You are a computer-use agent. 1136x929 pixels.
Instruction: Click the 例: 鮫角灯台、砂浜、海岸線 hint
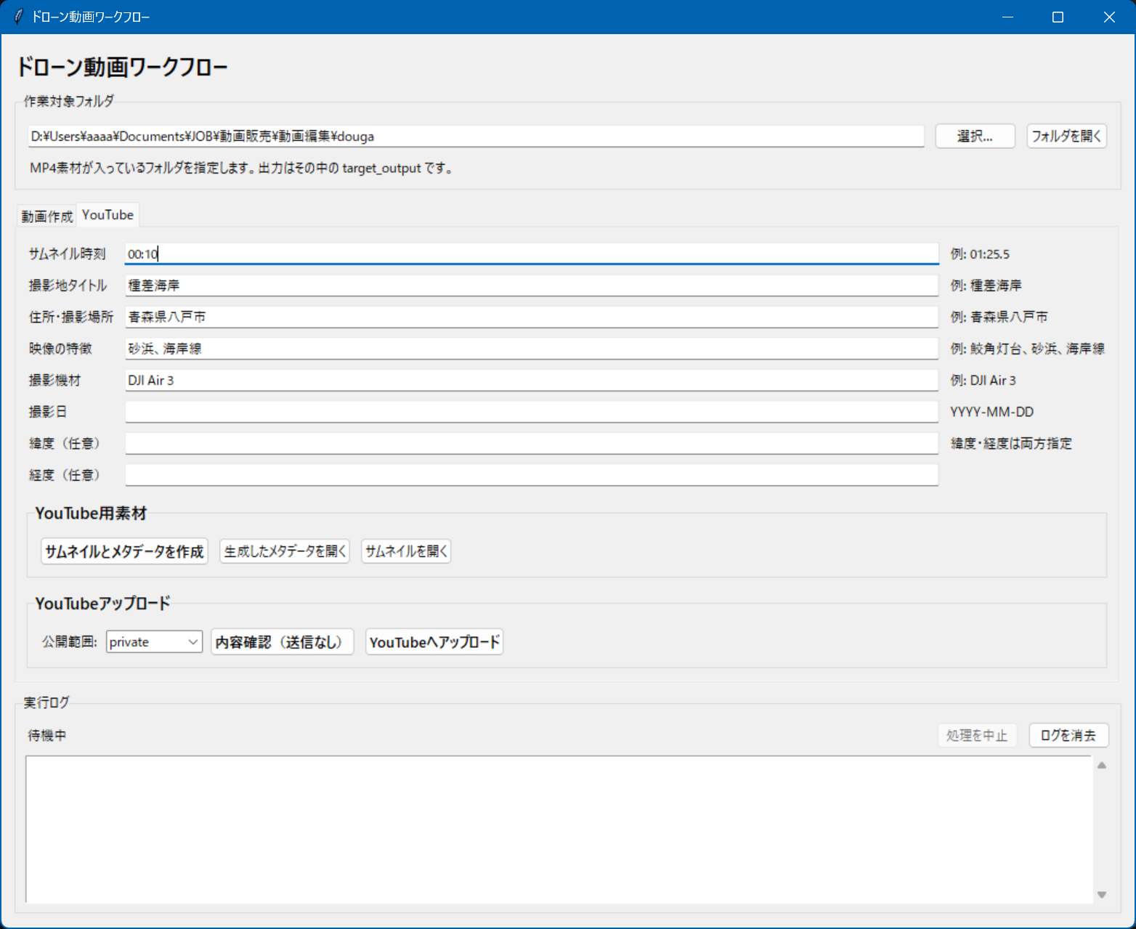tap(1027, 349)
